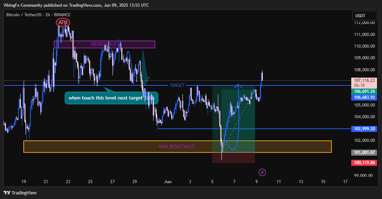Click the blue 102,999.20 price tag

point(364,129)
